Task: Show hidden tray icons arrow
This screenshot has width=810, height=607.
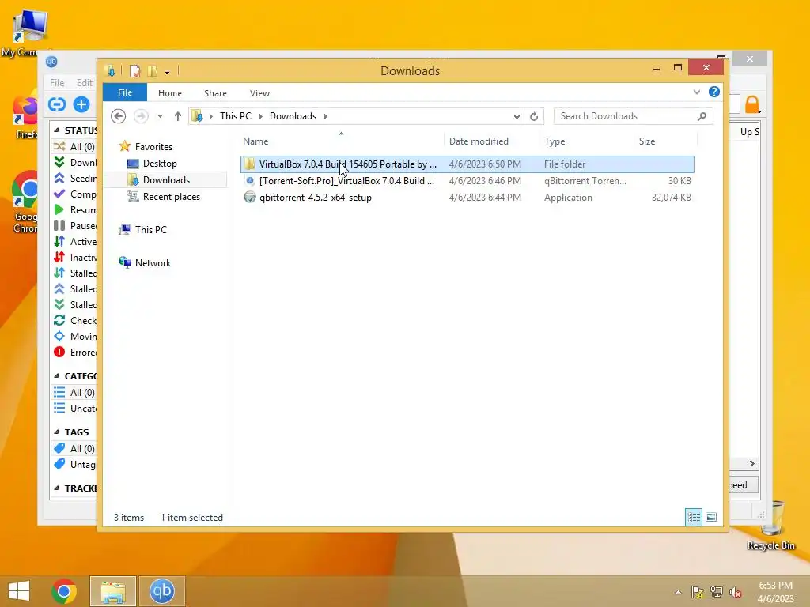Action: [678, 593]
